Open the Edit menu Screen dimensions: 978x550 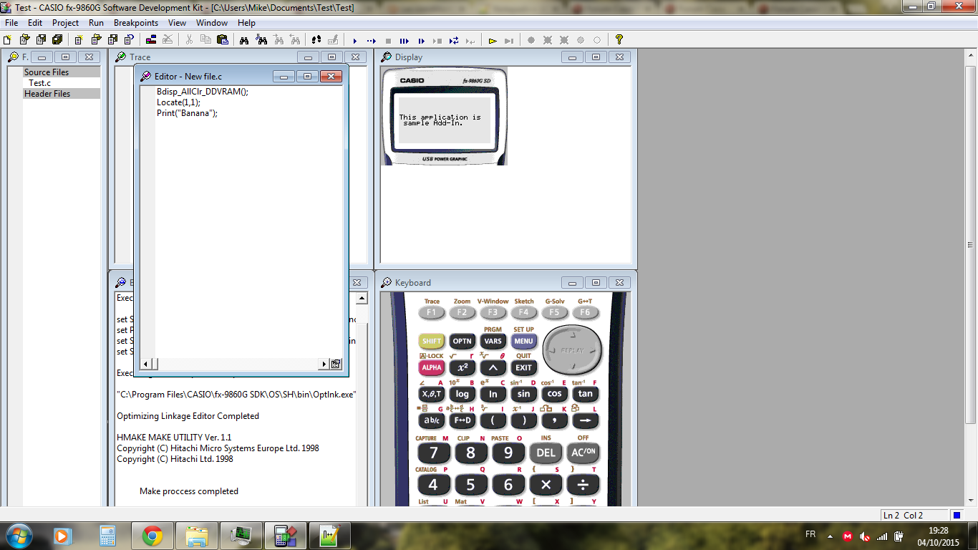pyautogui.click(x=35, y=23)
